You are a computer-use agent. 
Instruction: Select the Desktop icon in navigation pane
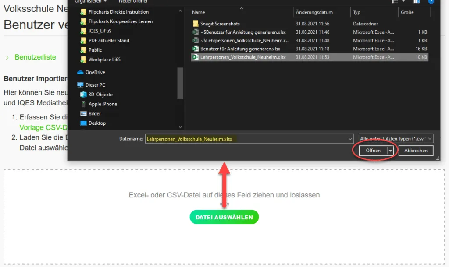pyautogui.click(x=83, y=123)
